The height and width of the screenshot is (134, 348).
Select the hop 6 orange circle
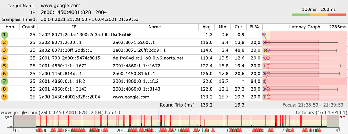tap(4, 73)
